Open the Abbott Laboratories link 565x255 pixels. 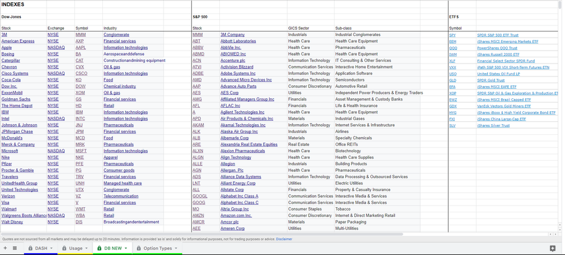pyautogui.click(x=238, y=41)
